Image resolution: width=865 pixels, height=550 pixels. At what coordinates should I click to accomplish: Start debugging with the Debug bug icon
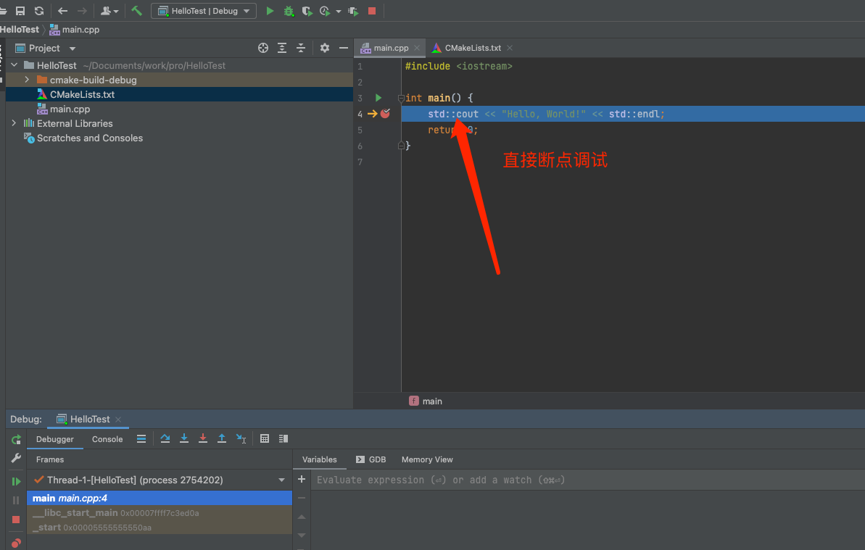(x=288, y=10)
